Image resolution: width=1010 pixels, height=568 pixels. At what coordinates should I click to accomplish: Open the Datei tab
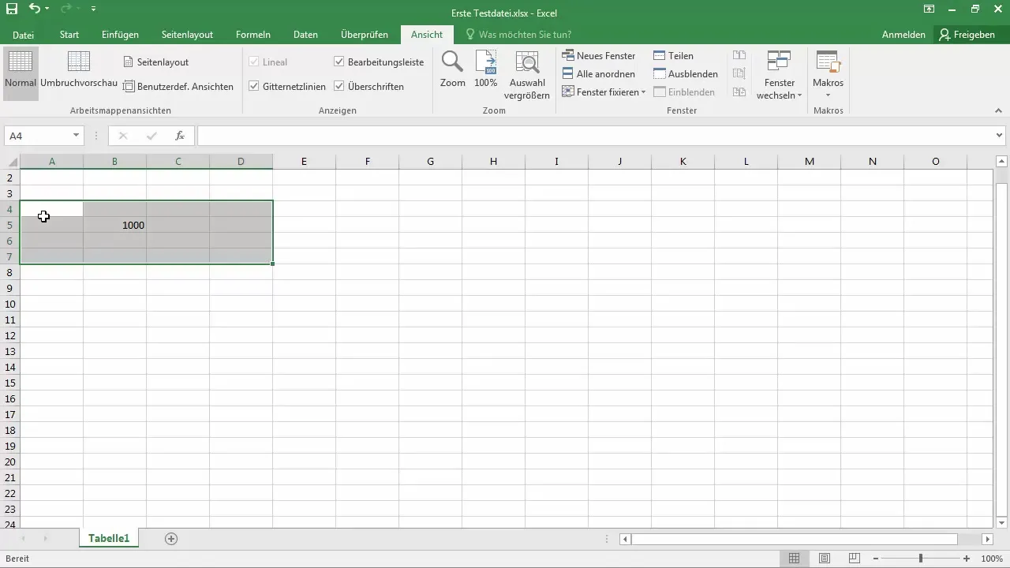pos(23,35)
